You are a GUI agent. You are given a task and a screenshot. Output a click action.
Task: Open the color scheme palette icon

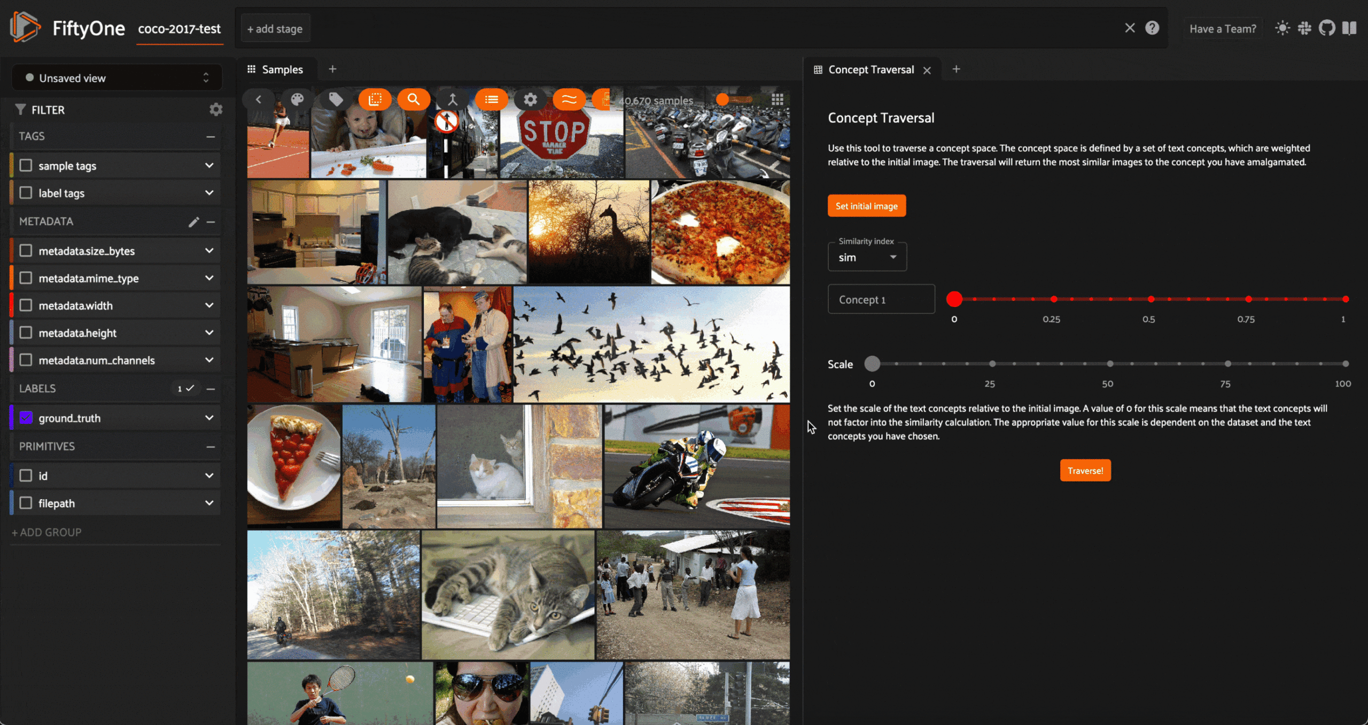coord(297,99)
